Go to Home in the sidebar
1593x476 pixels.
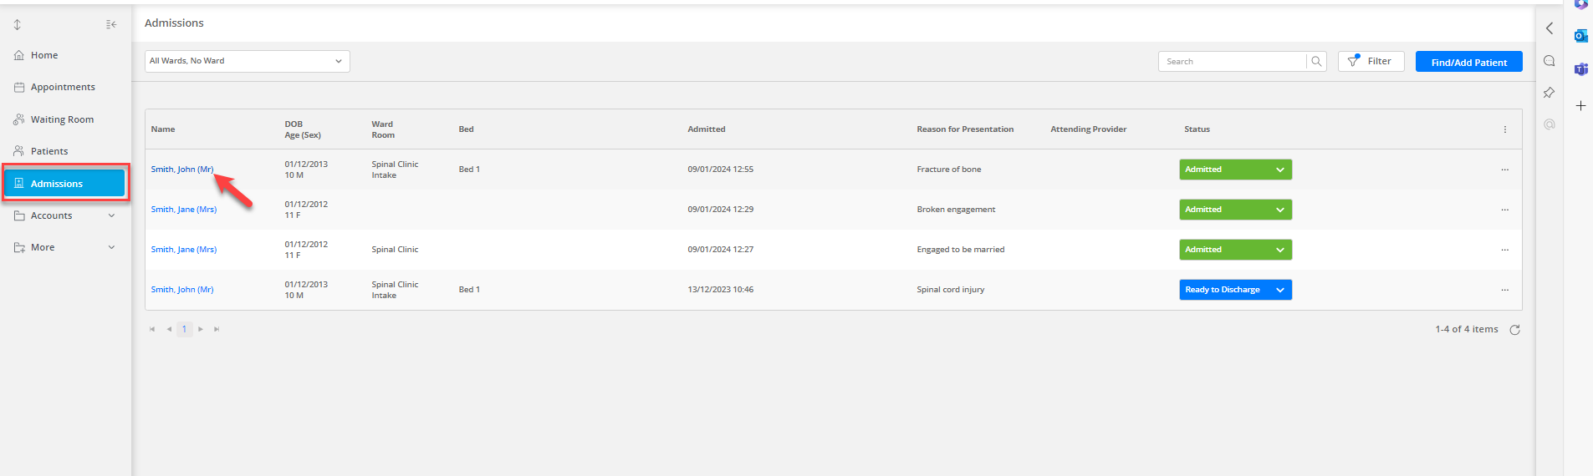44,55
